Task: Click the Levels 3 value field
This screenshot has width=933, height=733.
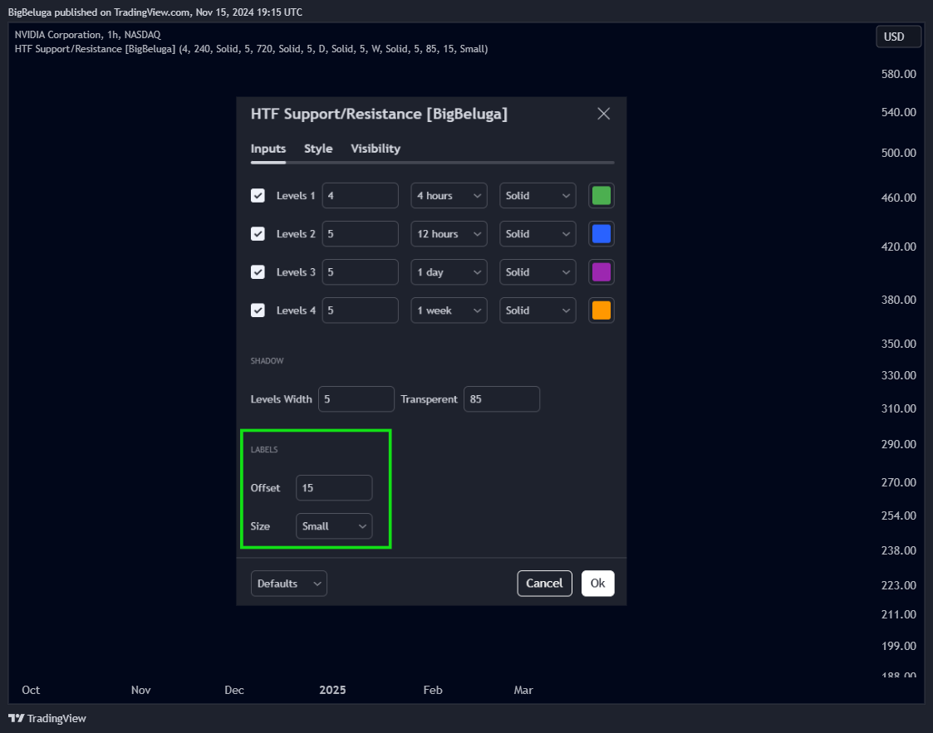Action: [360, 272]
